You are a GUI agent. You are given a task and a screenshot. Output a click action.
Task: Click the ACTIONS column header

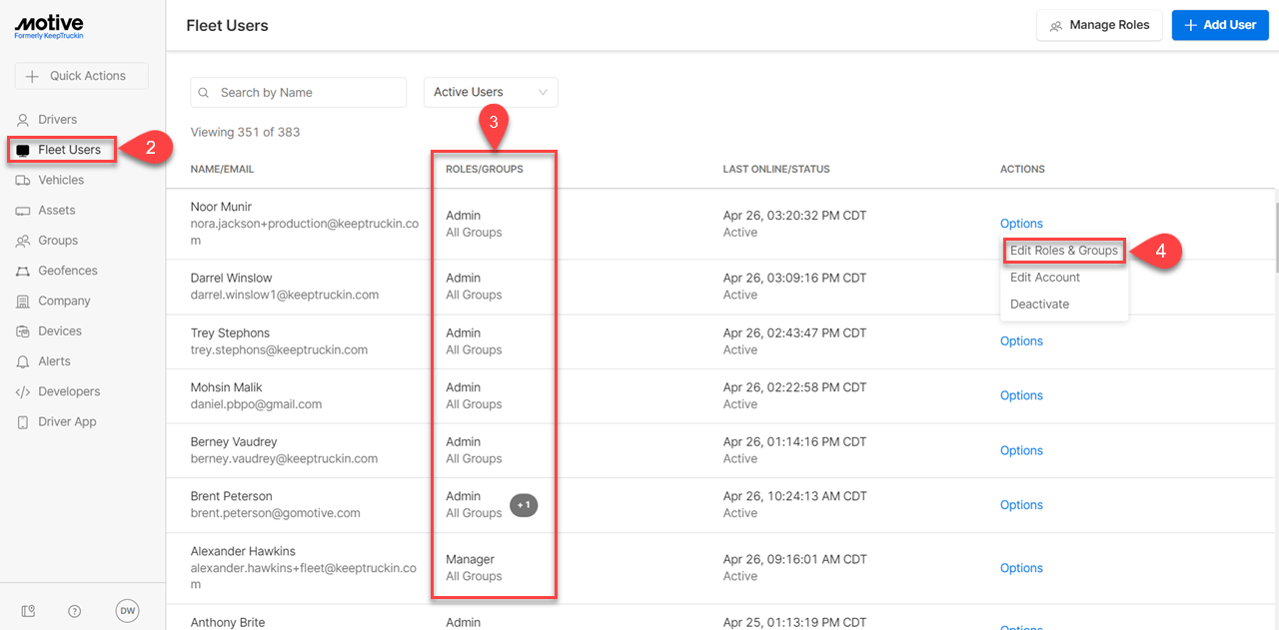point(1022,170)
